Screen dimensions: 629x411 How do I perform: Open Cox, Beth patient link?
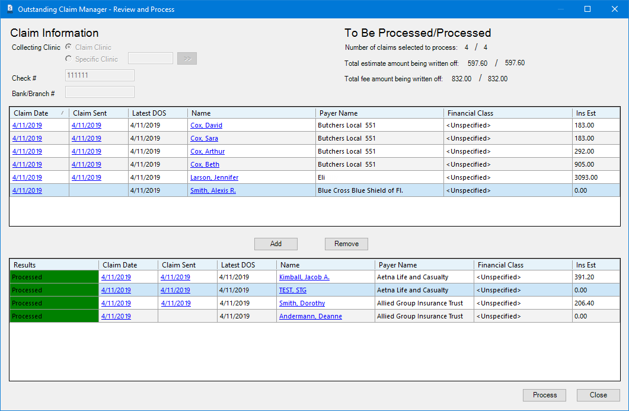[205, 164]
